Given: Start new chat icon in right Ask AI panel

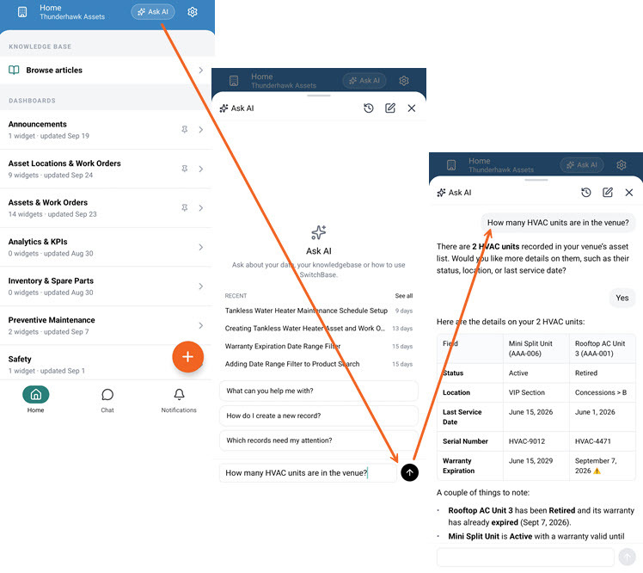Looking at the screenshot, I should coord(607,192).
